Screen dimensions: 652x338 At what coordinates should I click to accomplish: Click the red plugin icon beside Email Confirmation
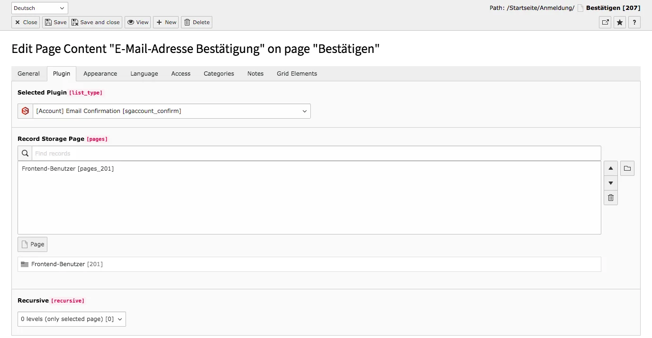(25, 111)
